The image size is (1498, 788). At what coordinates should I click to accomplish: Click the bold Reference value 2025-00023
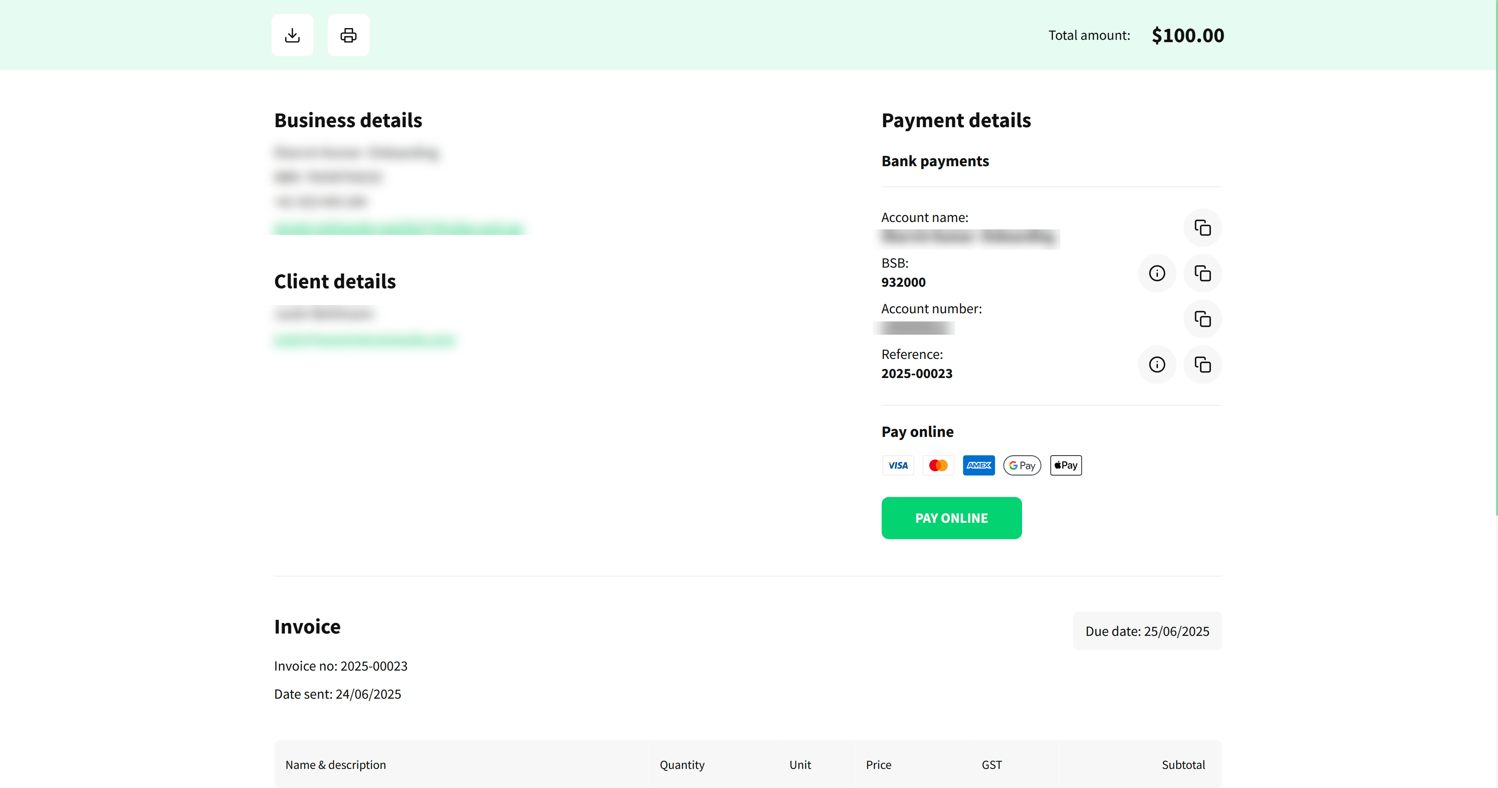[917, 374]
